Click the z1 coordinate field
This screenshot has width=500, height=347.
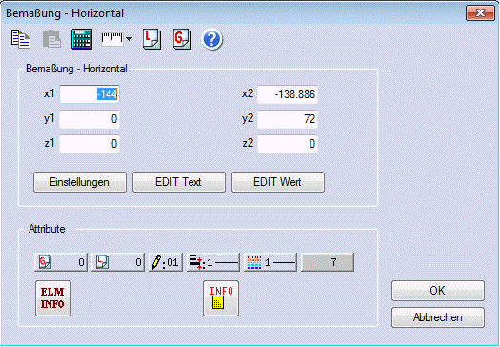[90, 144]
